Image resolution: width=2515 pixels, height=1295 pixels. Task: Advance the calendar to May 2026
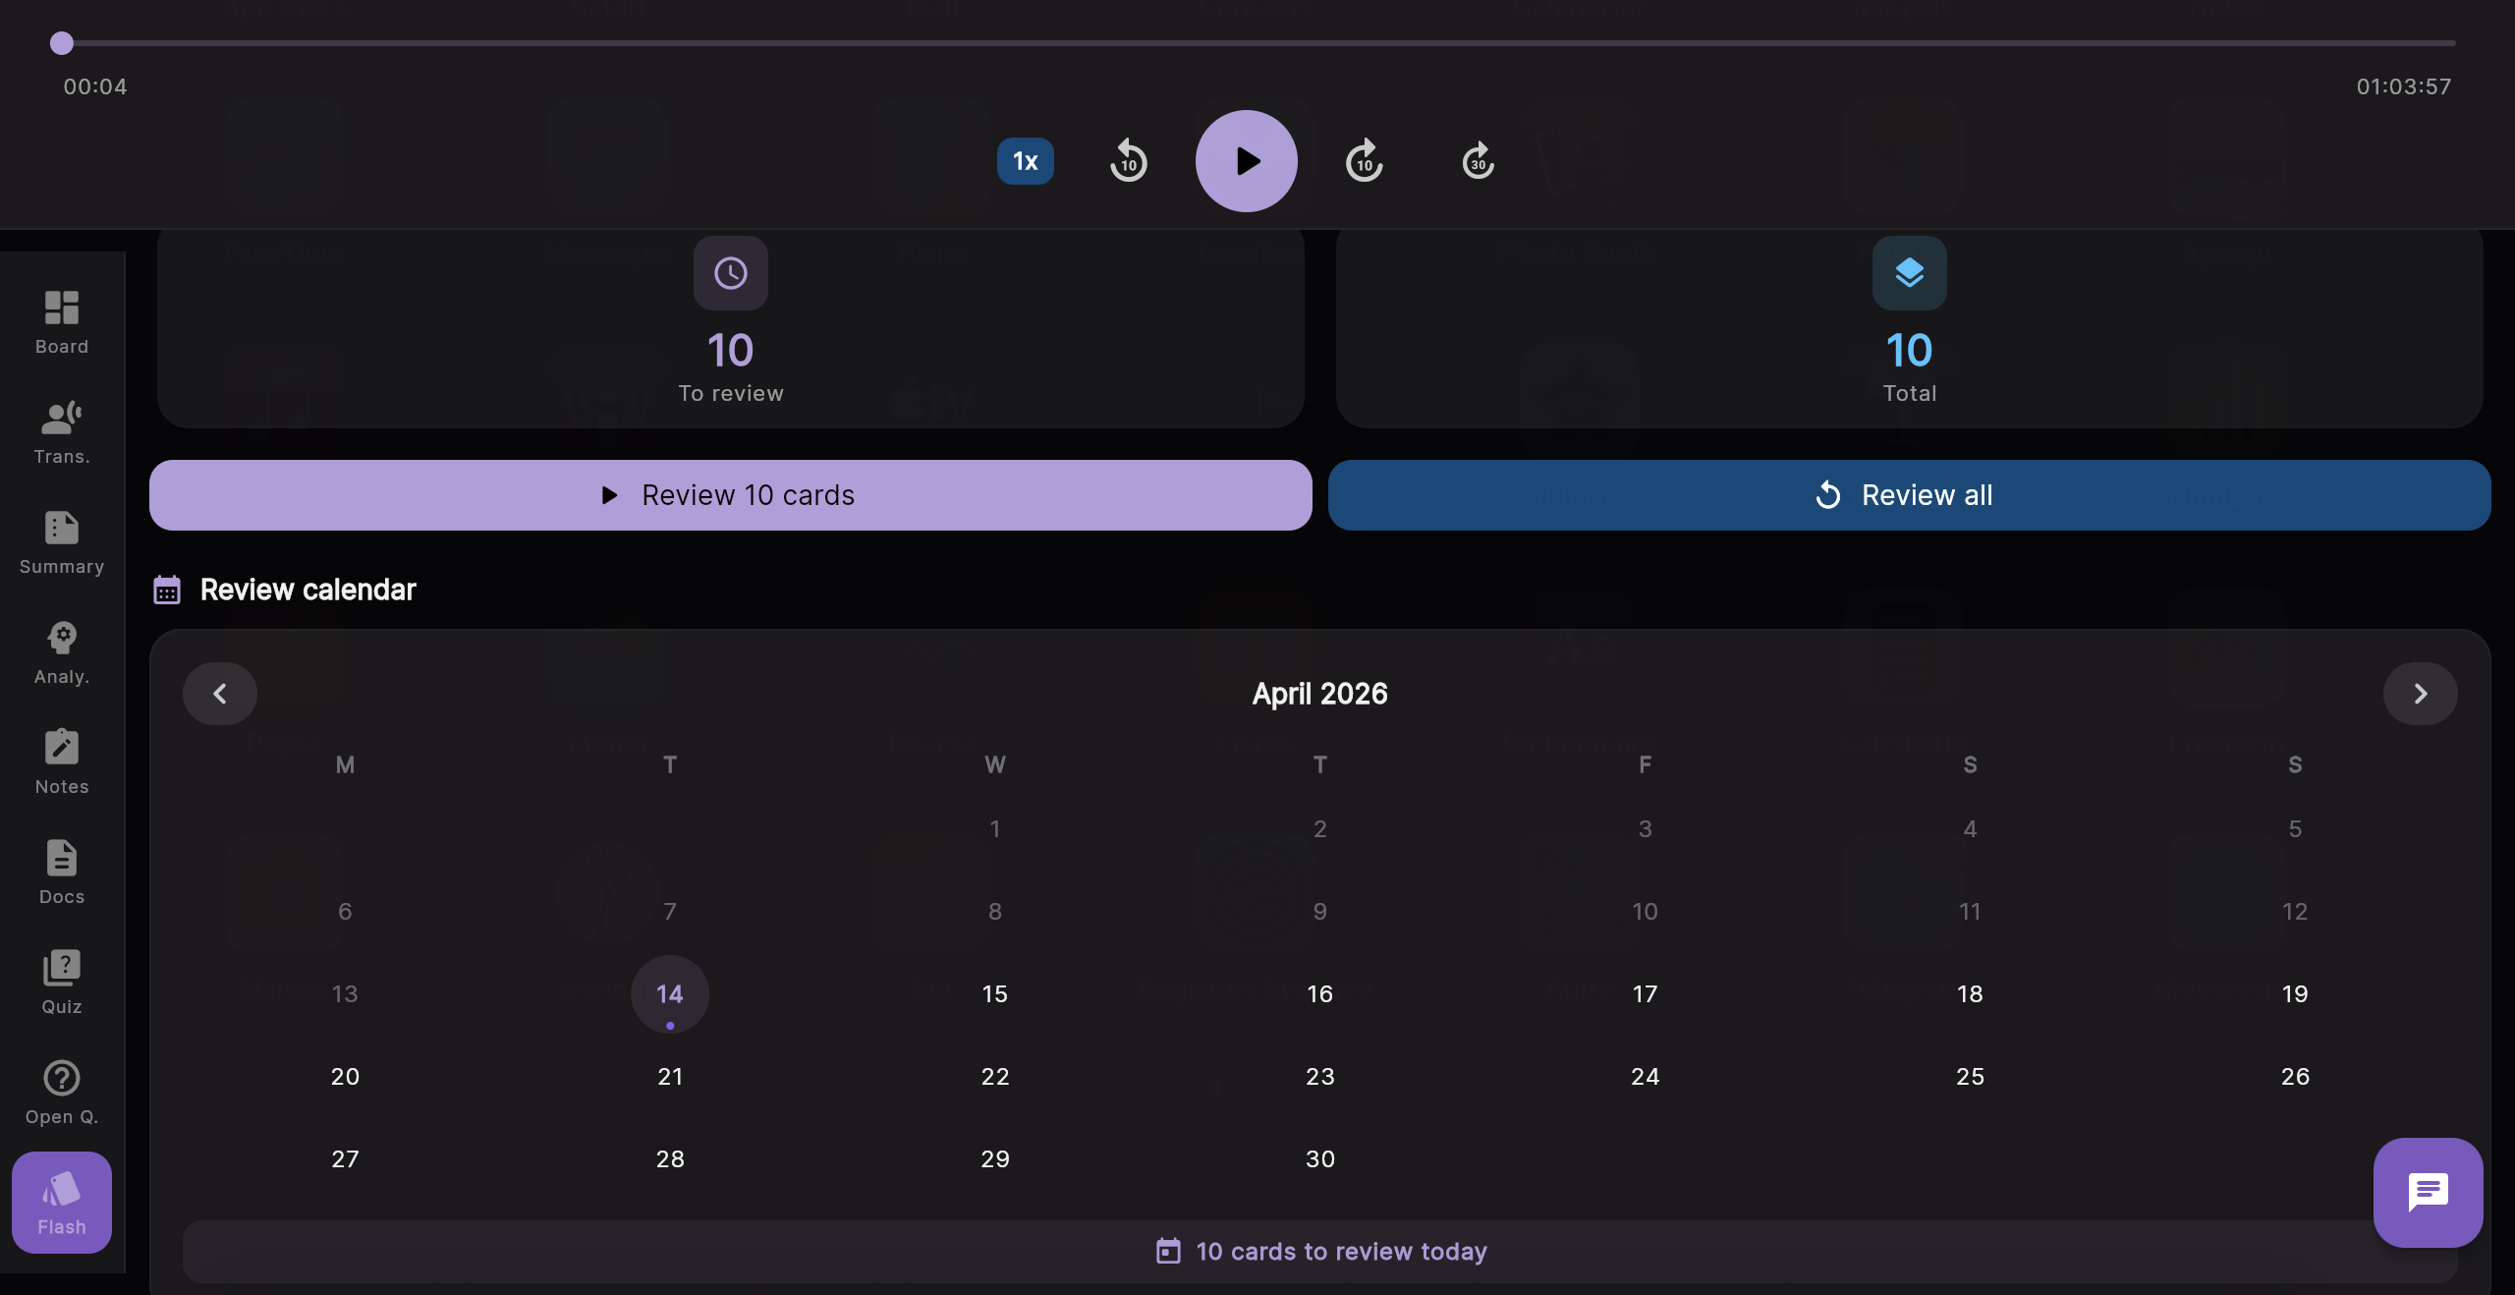pos(2420,694)
